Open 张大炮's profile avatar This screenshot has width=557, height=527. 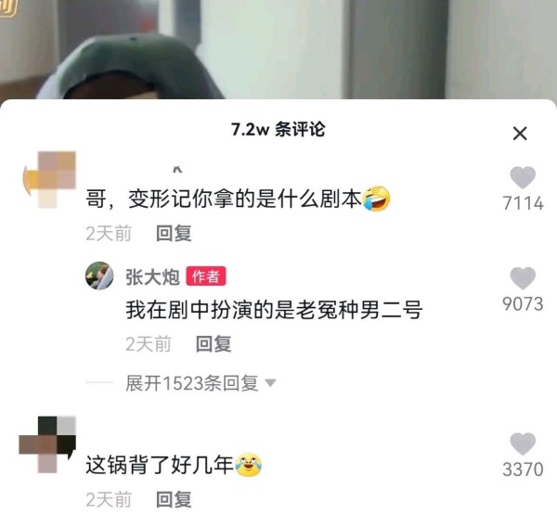point(99,276)
